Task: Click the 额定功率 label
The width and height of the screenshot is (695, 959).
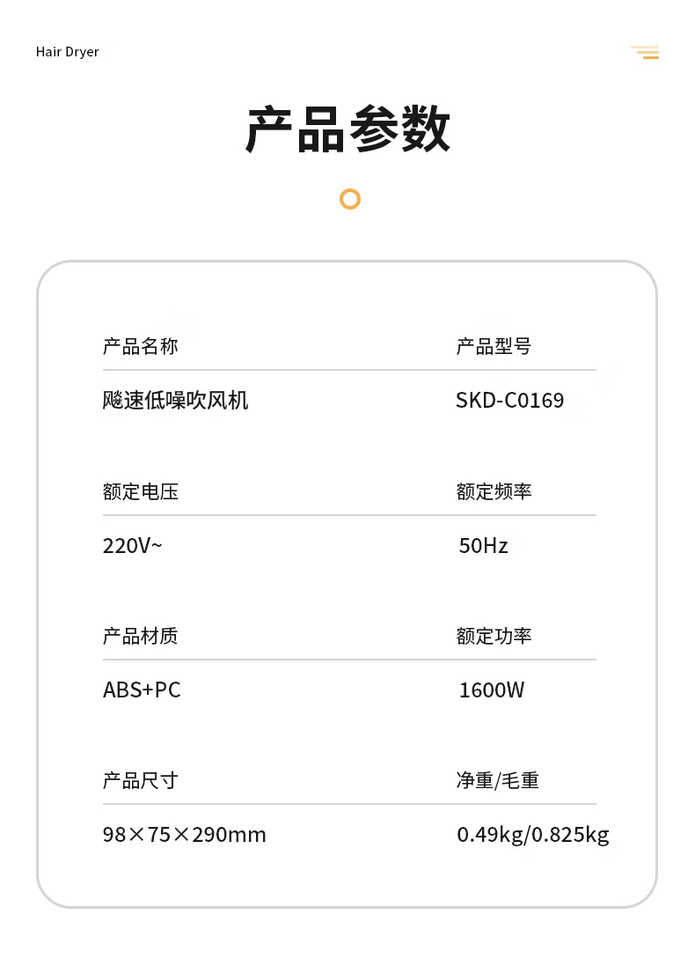Action: tap(494, 636)
